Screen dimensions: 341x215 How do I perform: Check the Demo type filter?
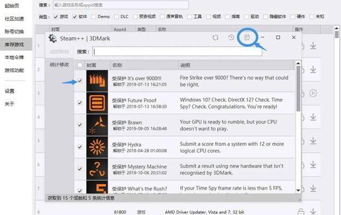coord(94,16)
